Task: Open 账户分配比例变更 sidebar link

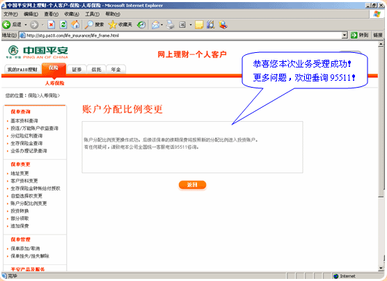Action: pos(29,204)
